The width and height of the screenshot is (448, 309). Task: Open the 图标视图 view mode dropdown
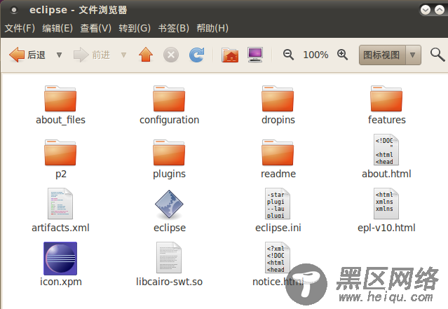(x=390, y=55)
